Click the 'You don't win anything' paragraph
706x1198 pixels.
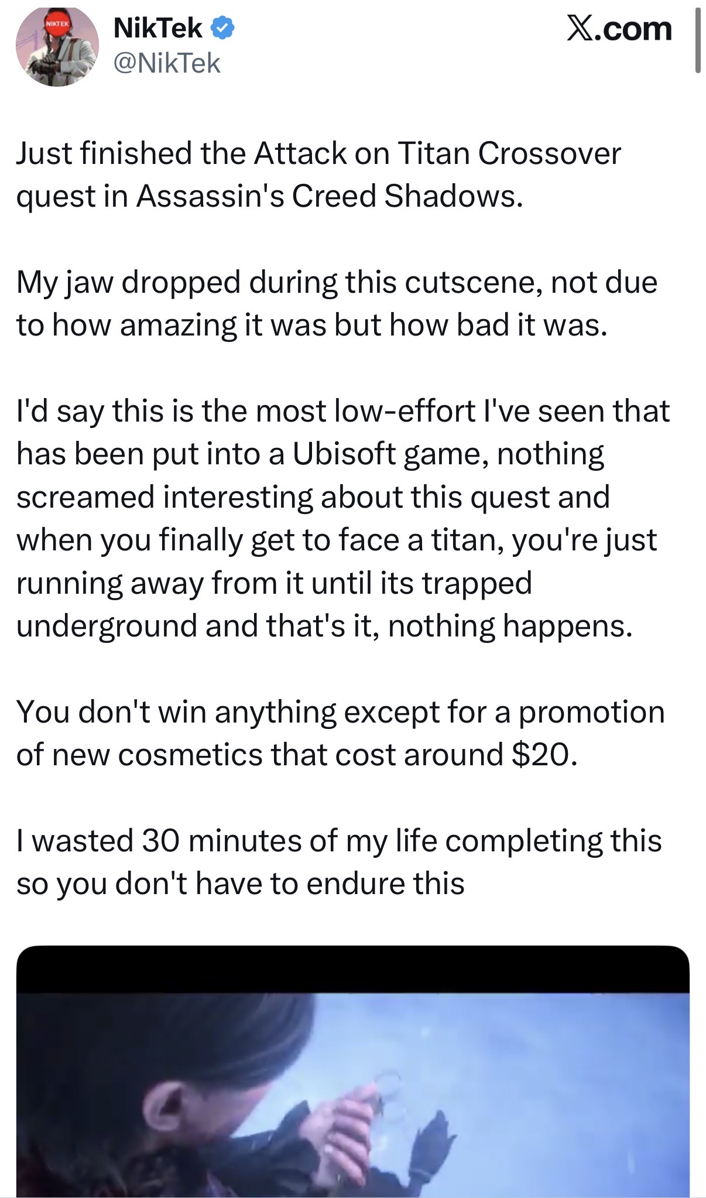pyautogui.click(x=341, y=733)
